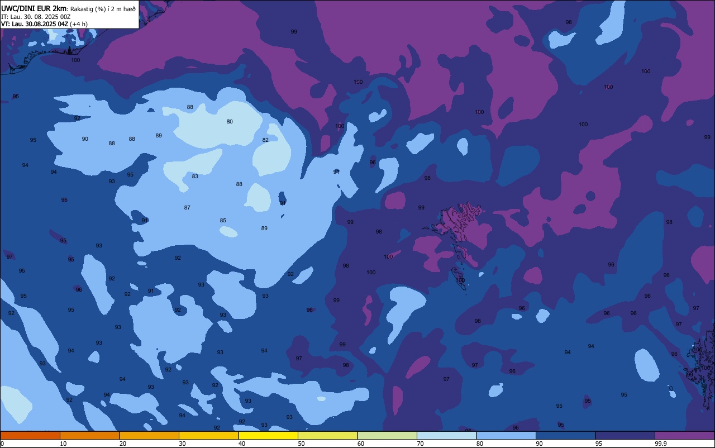Image resolution: width=715 pixels, height=448 pixels.
Task: Click the 70 legend tick label
Action: point(420,444)
